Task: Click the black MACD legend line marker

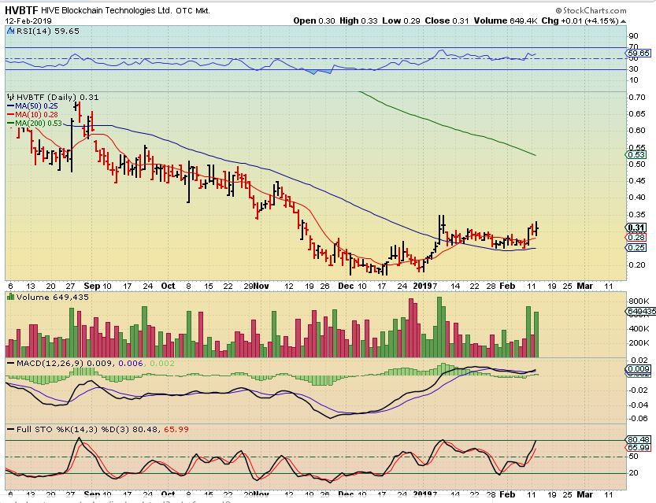Action: point(11,364)
